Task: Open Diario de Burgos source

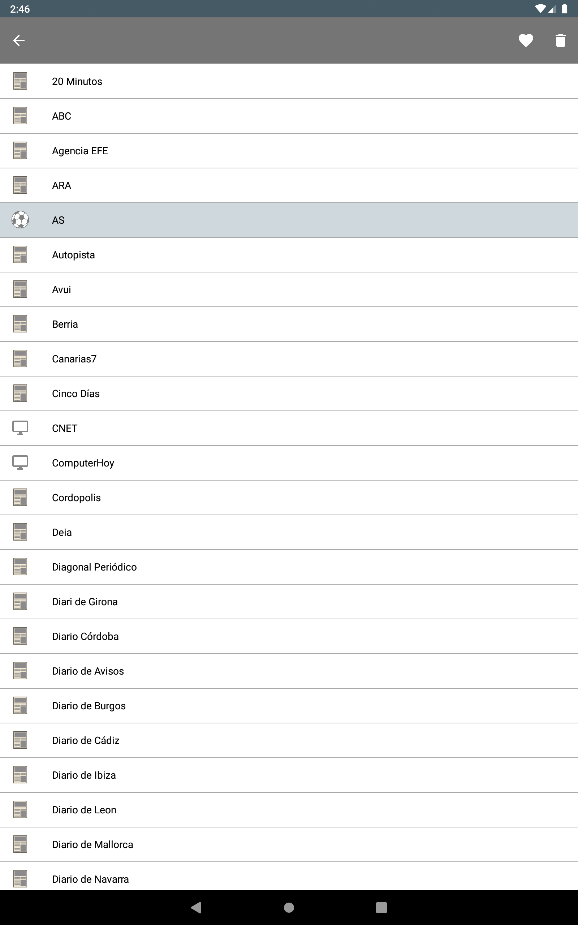Action: (289, 706)
